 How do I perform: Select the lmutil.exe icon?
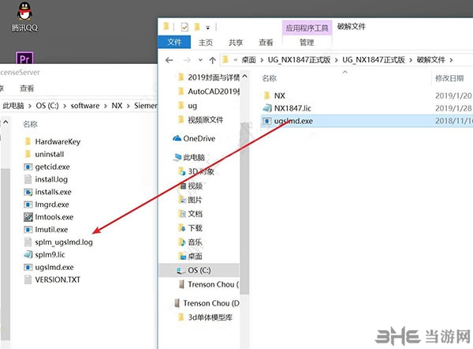pos(28,230)
